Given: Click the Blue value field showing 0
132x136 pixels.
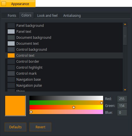Looking at the screenshot, I should coord(122,113).
